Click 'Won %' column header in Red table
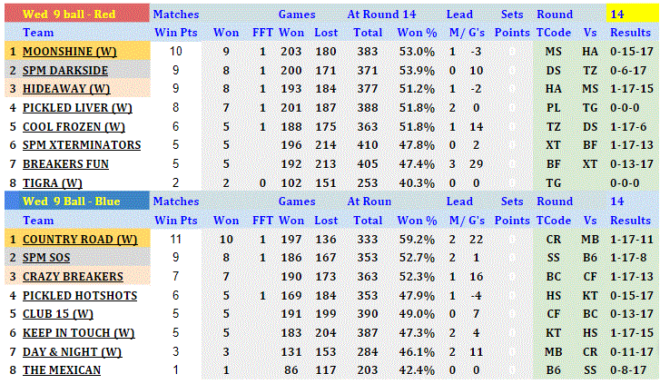 click(x=417, y=33)
